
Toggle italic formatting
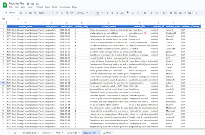pos(112,13)
